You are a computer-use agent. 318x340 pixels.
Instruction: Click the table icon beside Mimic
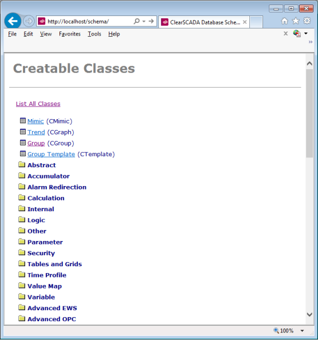23,121
